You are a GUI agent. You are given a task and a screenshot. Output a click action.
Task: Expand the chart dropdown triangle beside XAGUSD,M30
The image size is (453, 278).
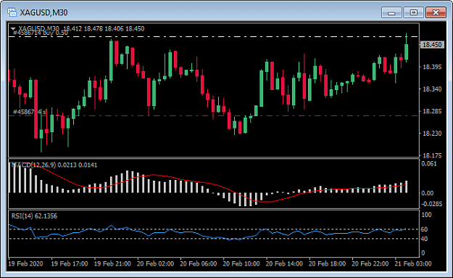13,29
